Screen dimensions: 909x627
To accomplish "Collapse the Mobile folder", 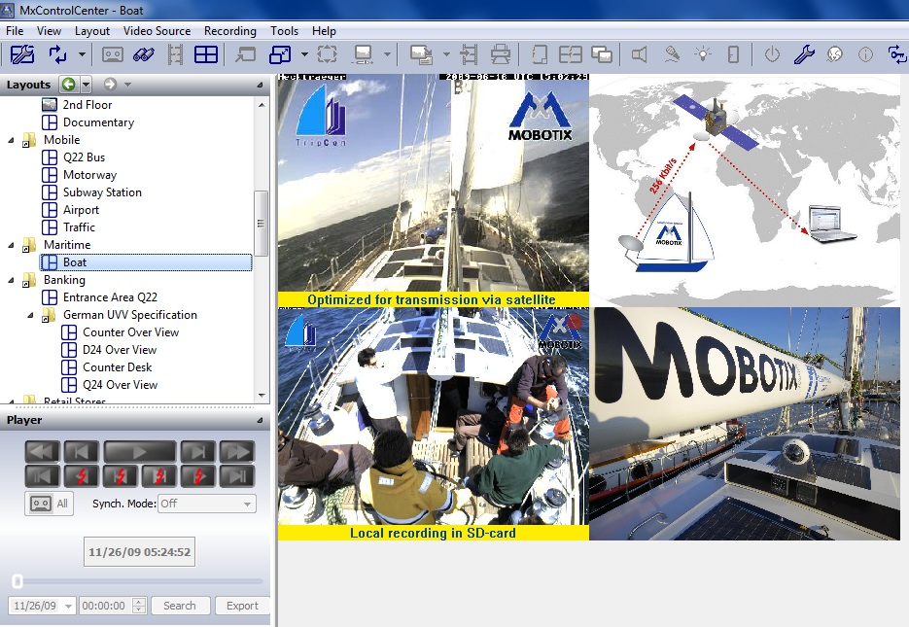I will (x=11, y=140).
